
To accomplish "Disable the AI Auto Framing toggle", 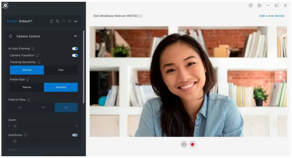I will click(x=75, y=49).
